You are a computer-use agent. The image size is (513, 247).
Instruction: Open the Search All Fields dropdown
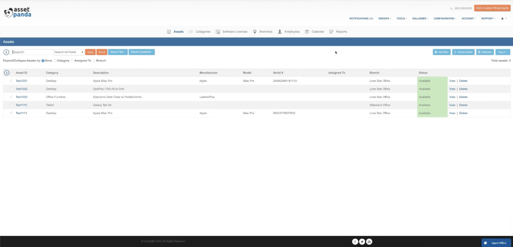68,52
